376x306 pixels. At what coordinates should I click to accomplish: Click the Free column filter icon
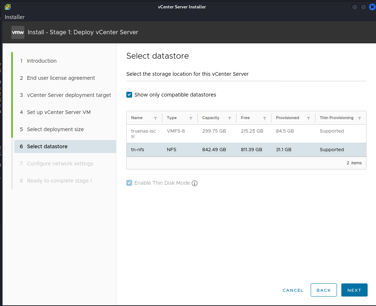265,118
